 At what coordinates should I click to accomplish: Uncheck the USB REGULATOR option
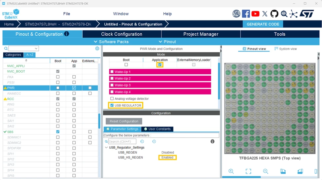pyautogui.click(x=112, y=105)
